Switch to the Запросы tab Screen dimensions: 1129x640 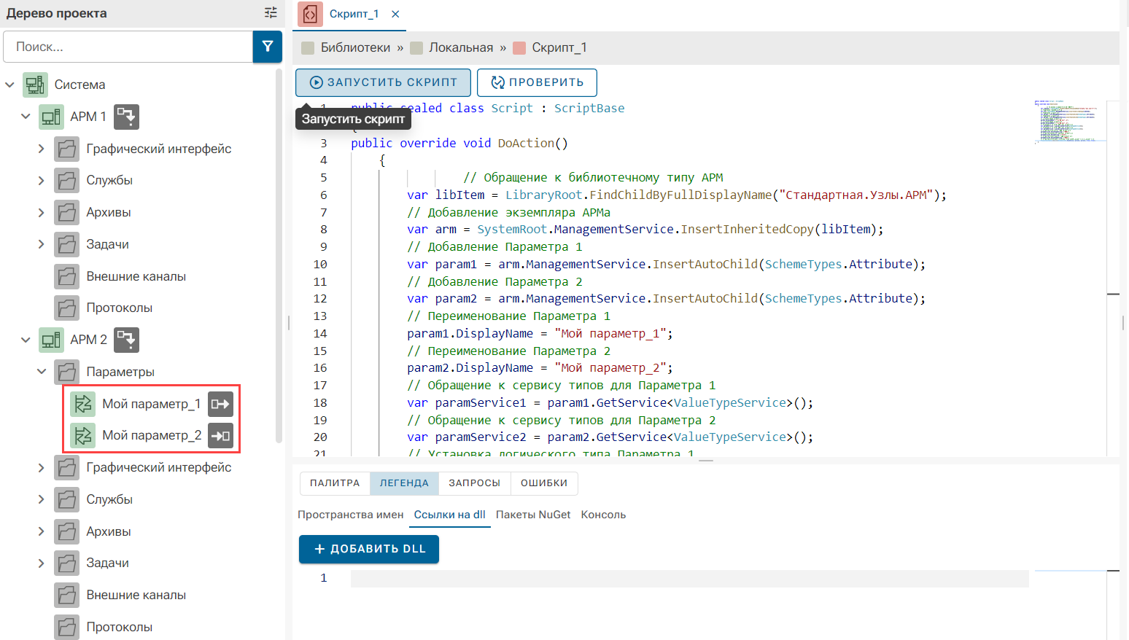pyautogui.click(x=475, y=483)
